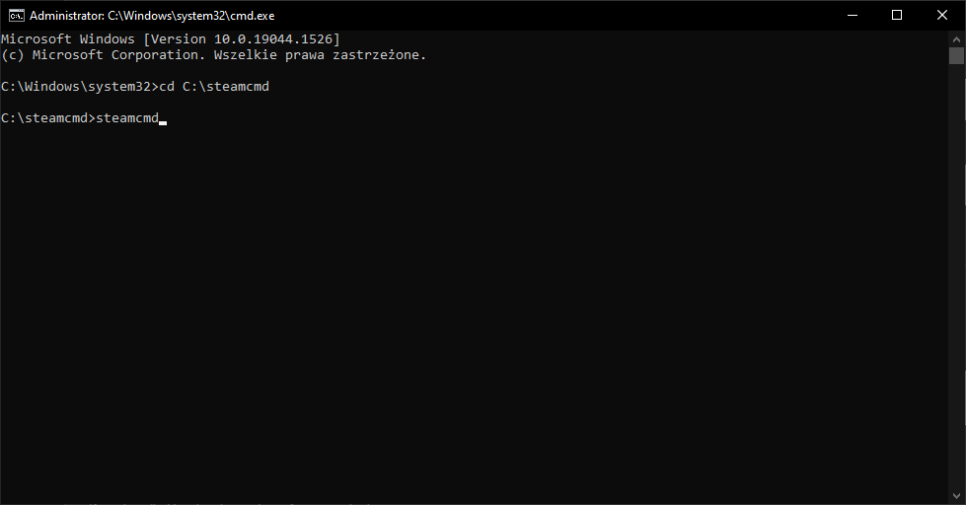Click the "(c)" symbol on the copyright line
The width and height of the screenshot is (966, 505).
pos(13,55)
